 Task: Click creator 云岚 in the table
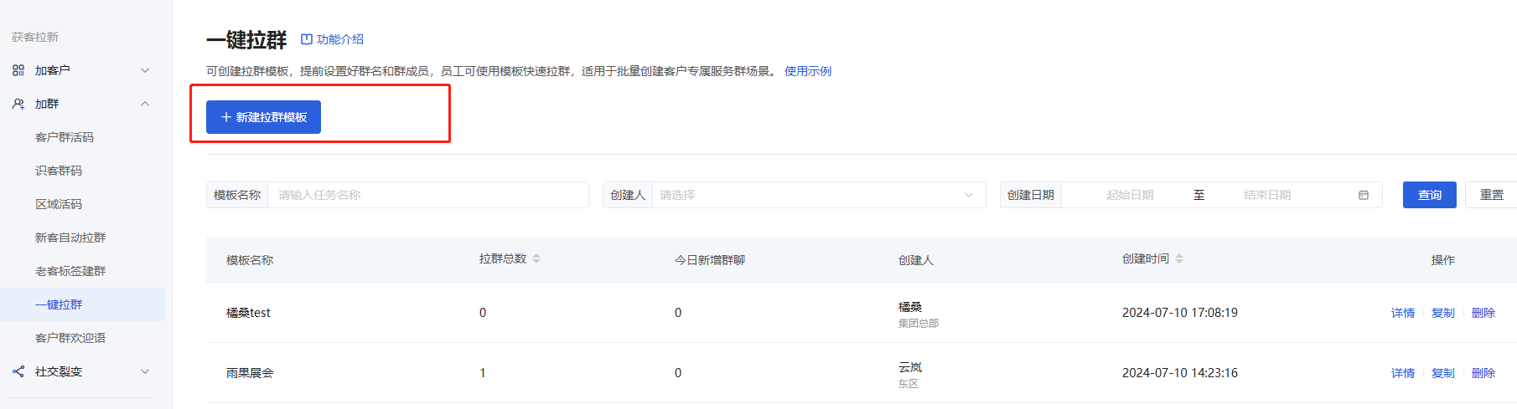click(910, 367)
